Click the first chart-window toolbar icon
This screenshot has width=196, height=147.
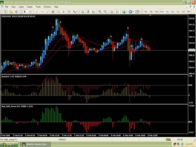[x=6, y=12]
